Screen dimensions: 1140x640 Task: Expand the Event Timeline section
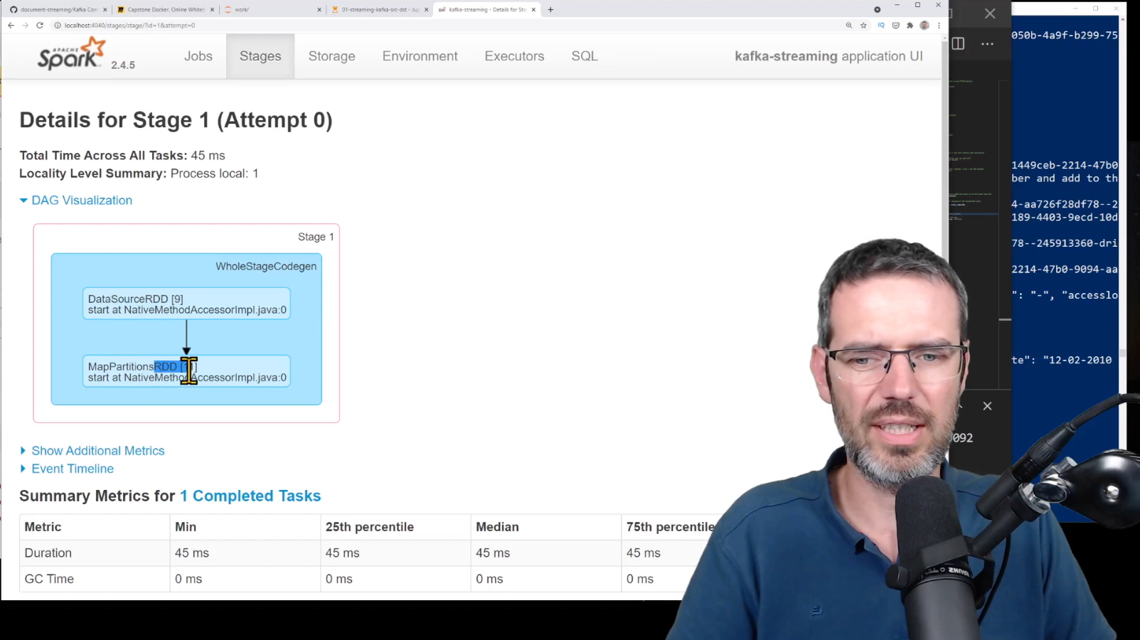(67, 469)
